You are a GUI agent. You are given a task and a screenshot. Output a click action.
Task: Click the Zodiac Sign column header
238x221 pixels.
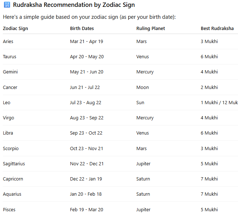[15, 29]
